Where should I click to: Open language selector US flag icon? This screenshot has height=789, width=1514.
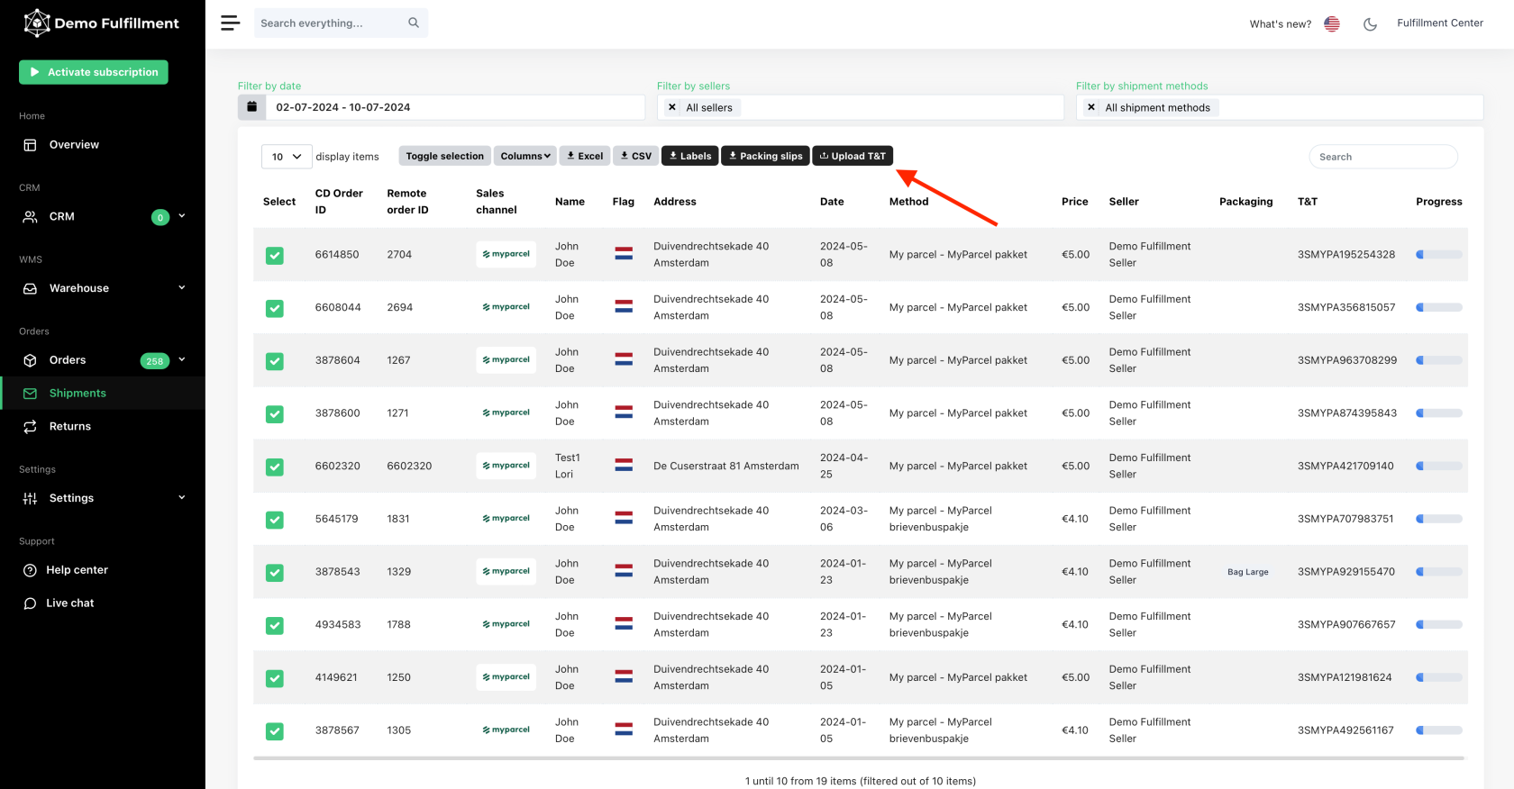[x=1332, y=24]
